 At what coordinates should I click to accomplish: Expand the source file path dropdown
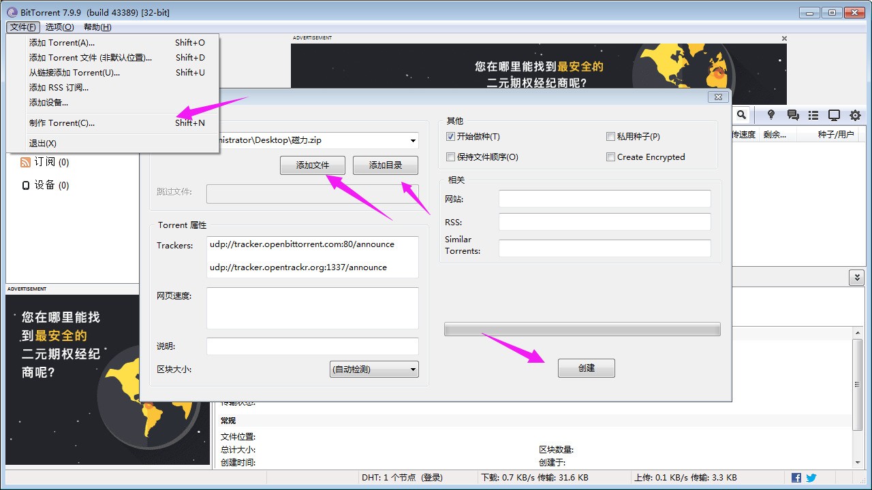point(413,141)
